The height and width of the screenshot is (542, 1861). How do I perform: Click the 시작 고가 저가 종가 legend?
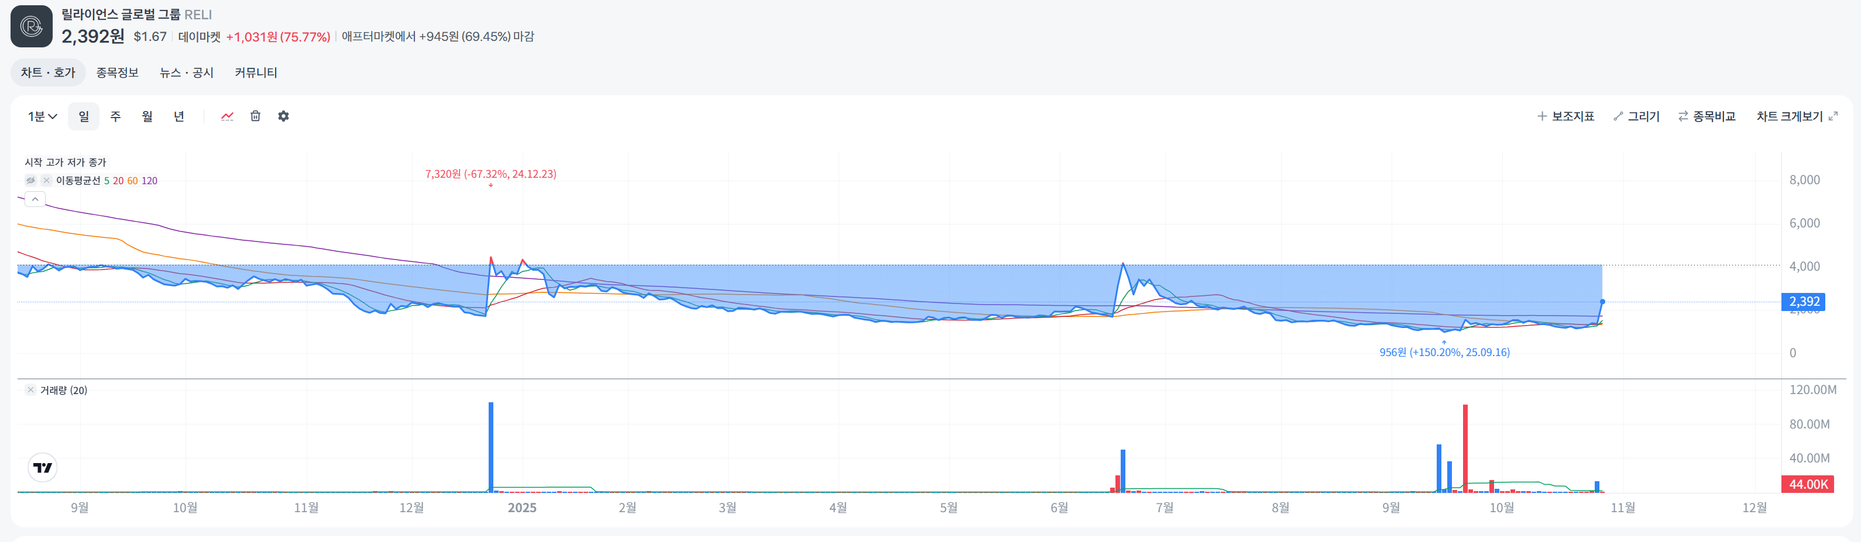coord(65,163)
